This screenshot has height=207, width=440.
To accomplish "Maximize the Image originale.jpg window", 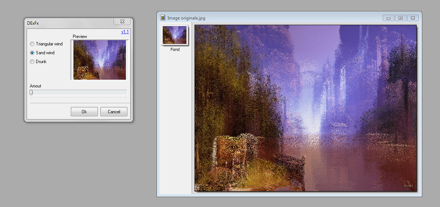I will [x=401, y=18].
